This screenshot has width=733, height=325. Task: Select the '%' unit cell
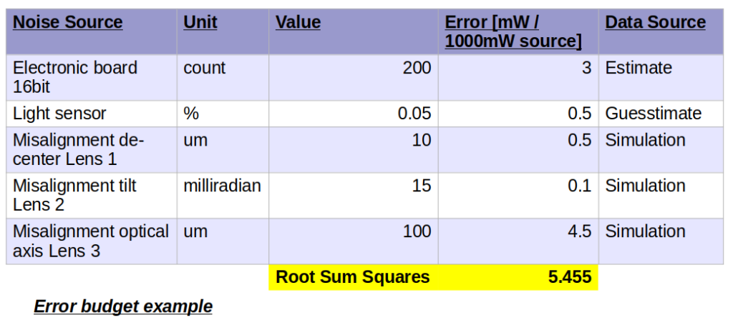coord(223,114)
